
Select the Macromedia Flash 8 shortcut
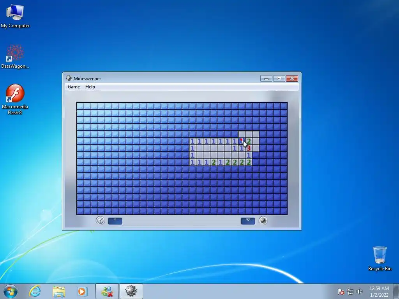pos(15,99)
